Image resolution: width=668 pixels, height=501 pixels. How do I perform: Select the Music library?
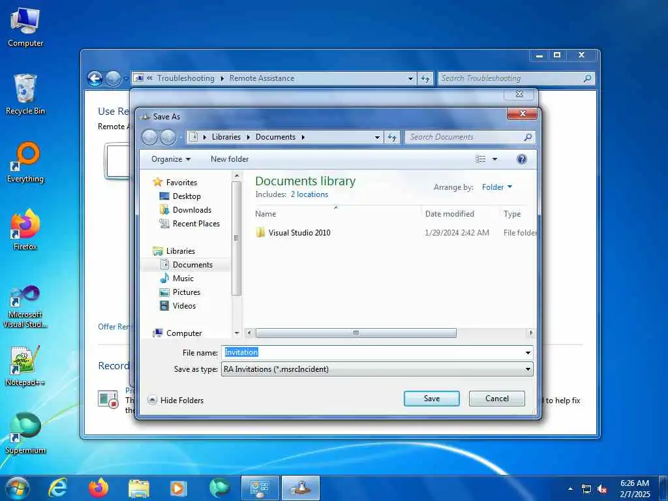pos(183,278)
